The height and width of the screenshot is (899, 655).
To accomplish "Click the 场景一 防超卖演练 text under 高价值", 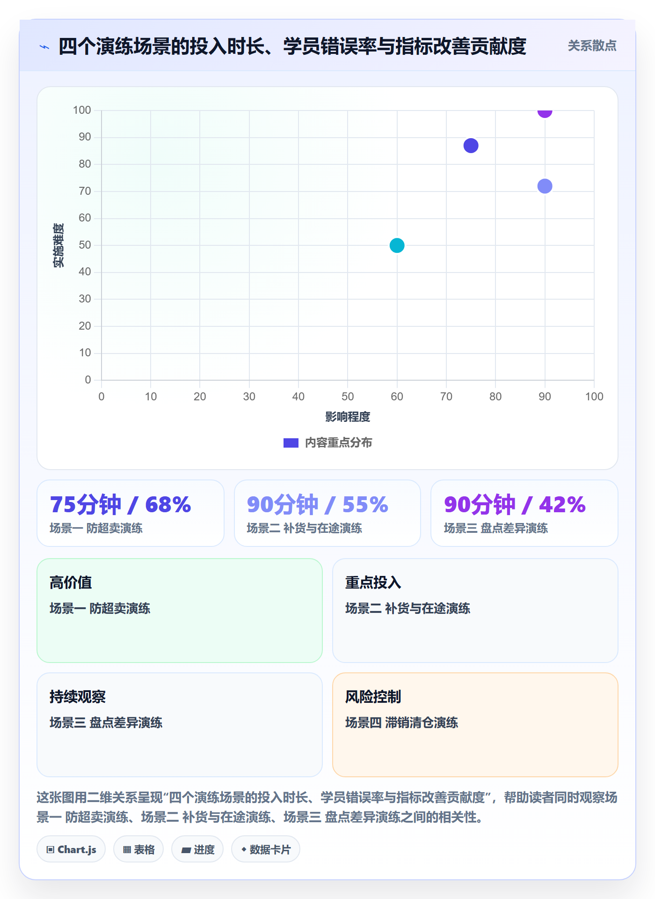I will (x=100, y=608).
